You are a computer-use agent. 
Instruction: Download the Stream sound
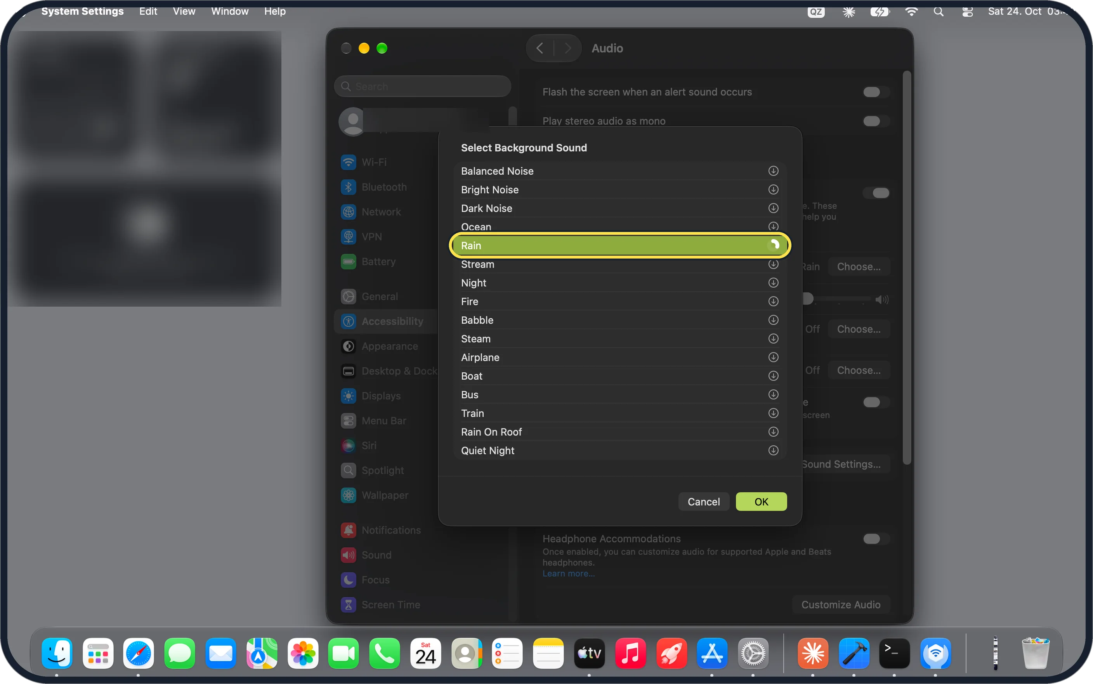pos(773,264)
